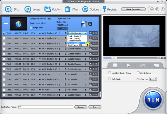Check the Title8 checkbox
Viewport: 167px width, 114px height.
pos(4,69)
